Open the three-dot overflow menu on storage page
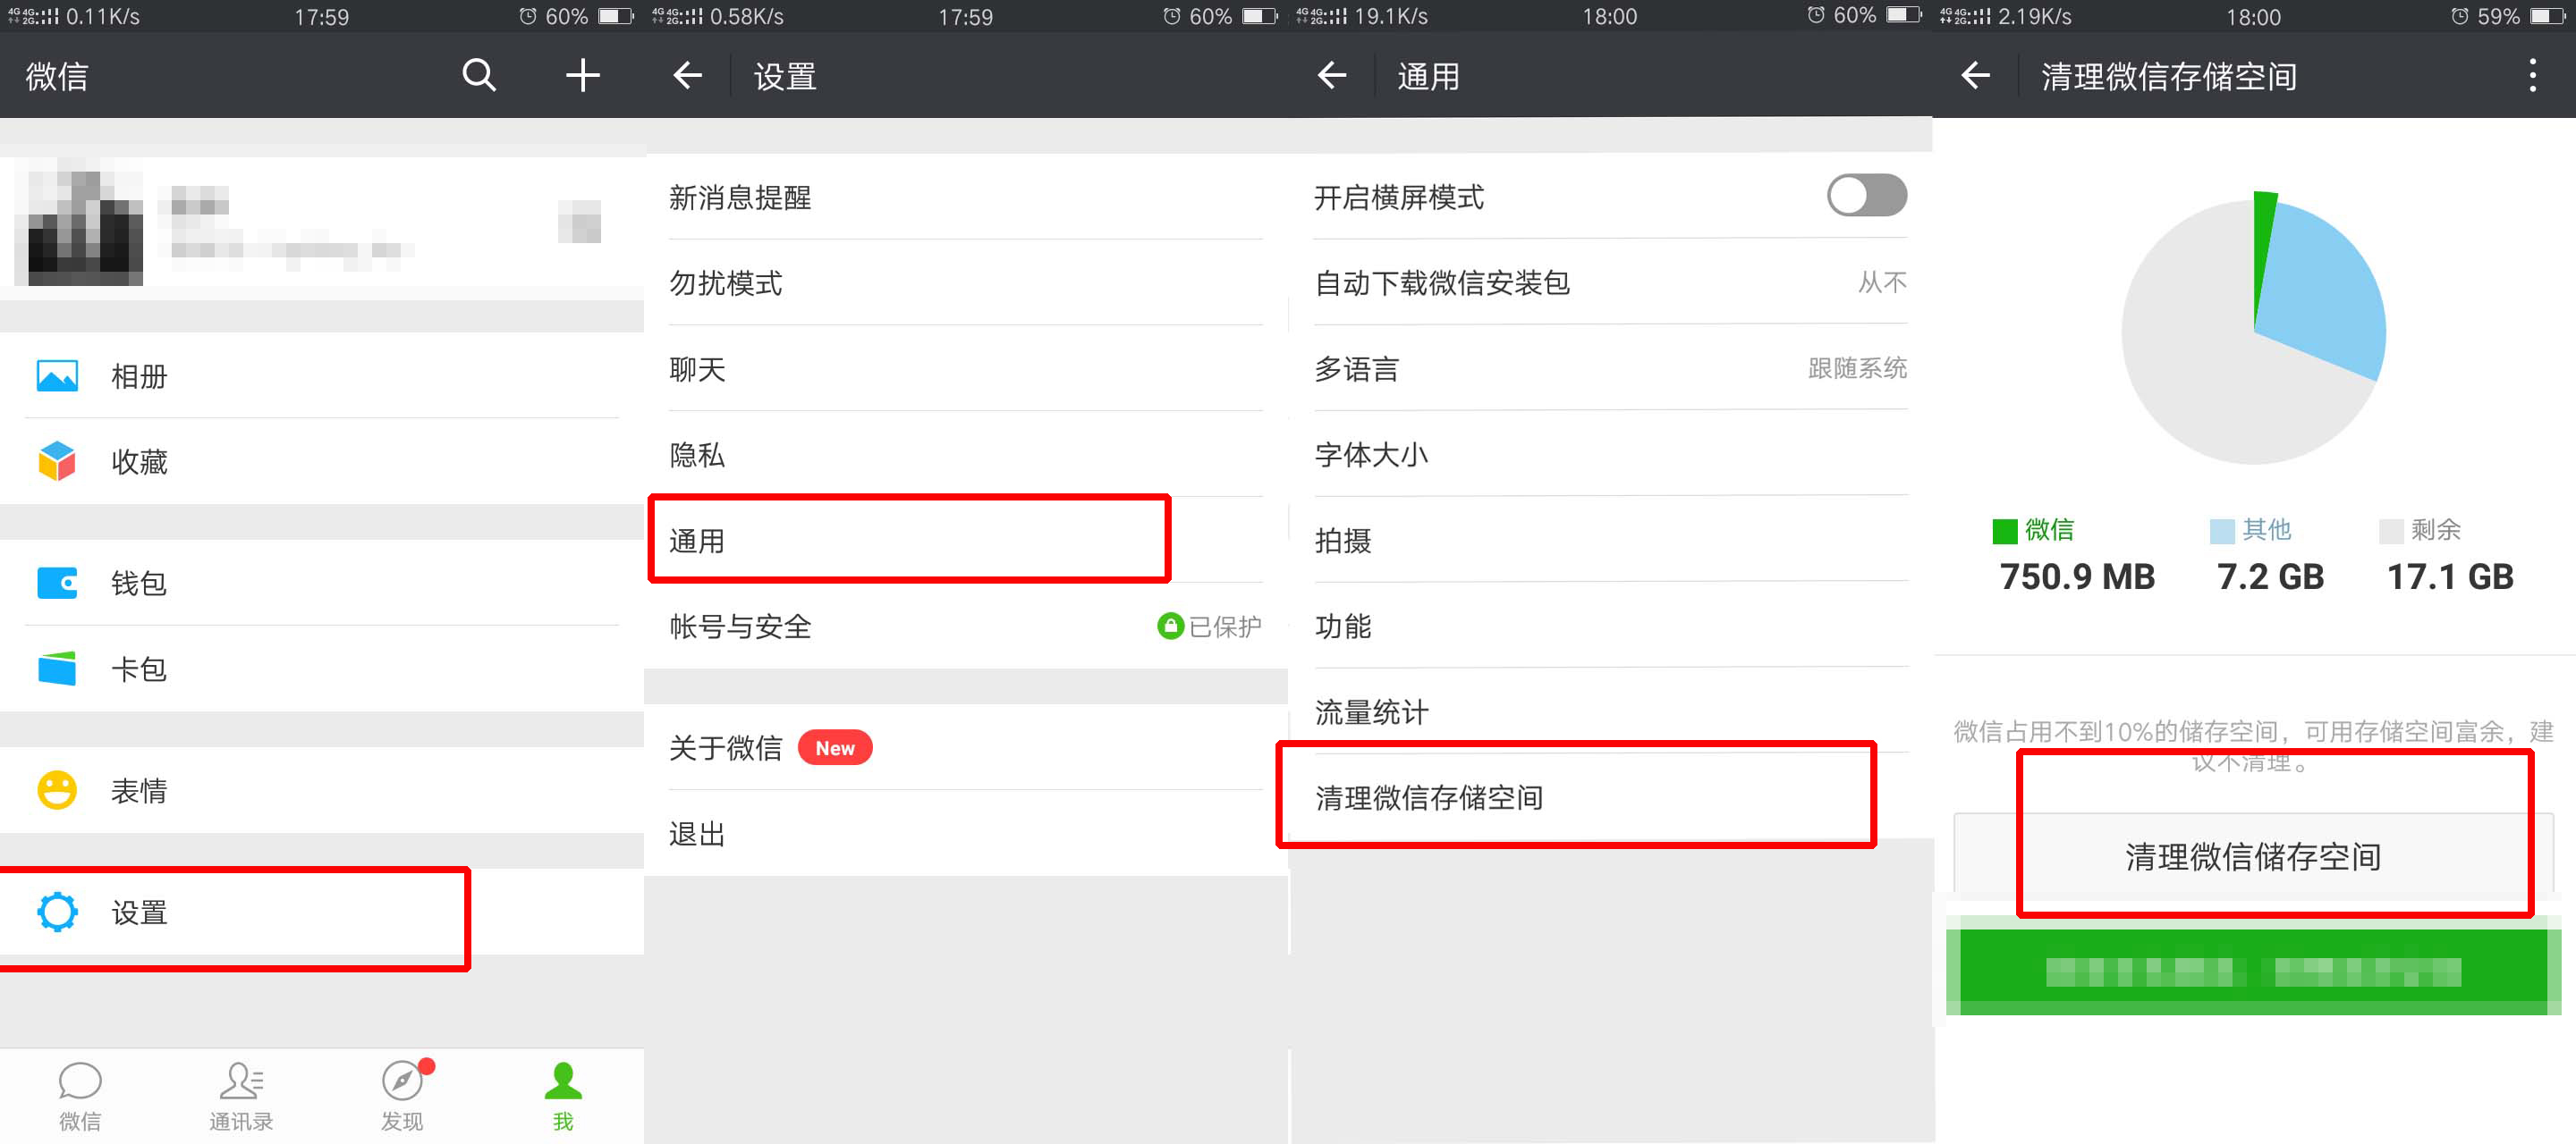The width and height of the screenshot is (2576, 1144). [2533, 76]
